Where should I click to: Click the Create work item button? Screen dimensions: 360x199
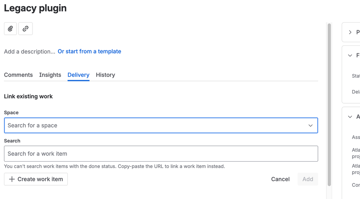pyautogui.click(x=36, y=179)
